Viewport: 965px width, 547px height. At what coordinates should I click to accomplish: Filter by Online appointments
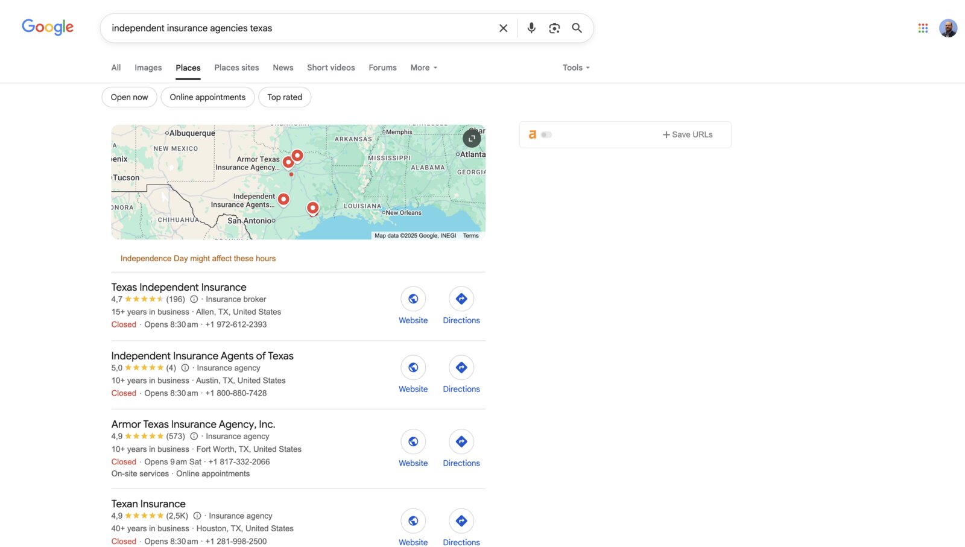point(207,97)
